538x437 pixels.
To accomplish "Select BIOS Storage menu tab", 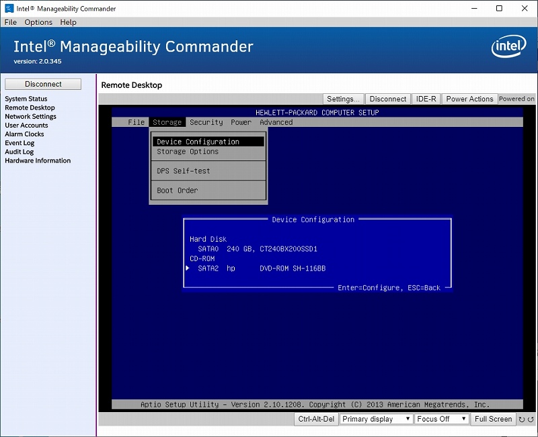I will (x=167, y=122).
